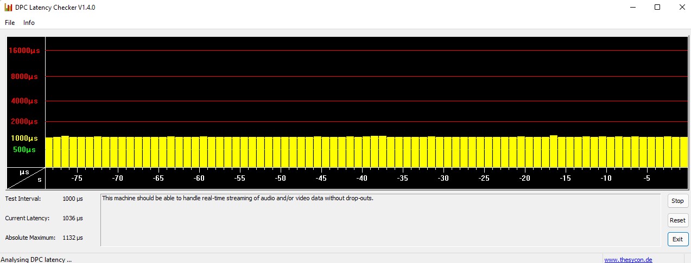Click the Reset button
Screen dimensions: 691x263
(x=678, y=220)
